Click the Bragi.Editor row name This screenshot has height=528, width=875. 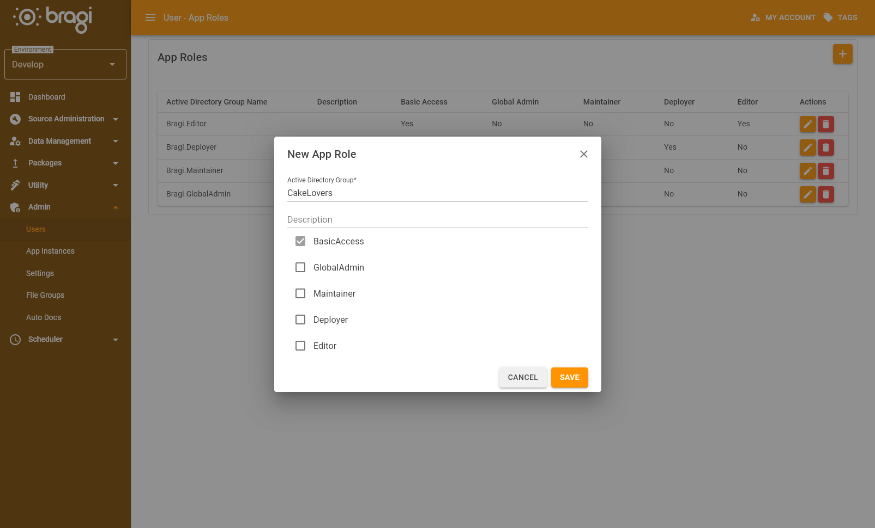click(186, 124)
